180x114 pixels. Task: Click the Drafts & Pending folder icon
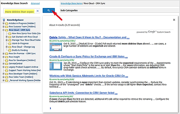click(x=10, y=50)
